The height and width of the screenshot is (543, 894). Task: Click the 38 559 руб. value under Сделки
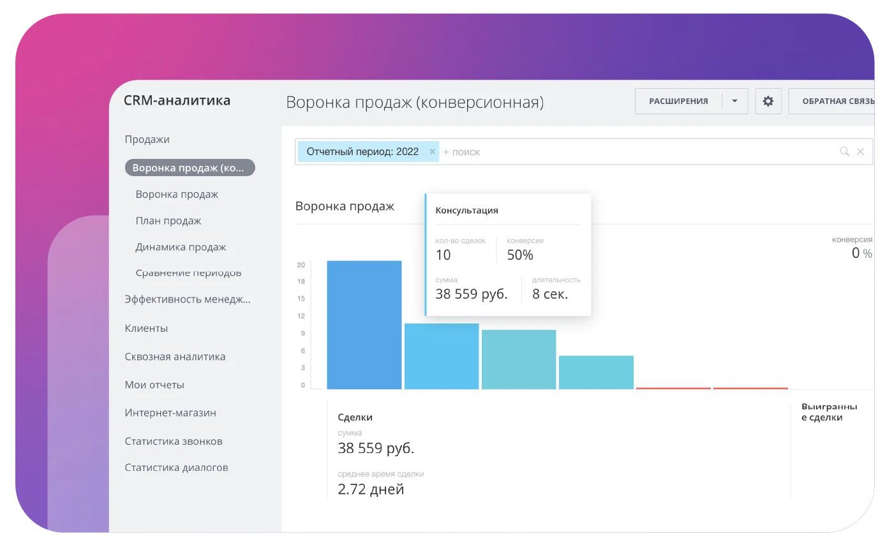[376, 449]
